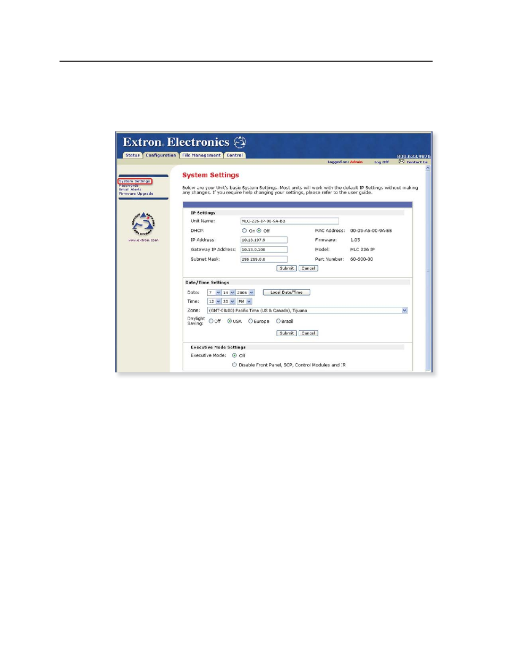Visit the www.extron.com link
Image resolution: width=507 pixels, height=657 pixels.
click(x=143, y=240)
